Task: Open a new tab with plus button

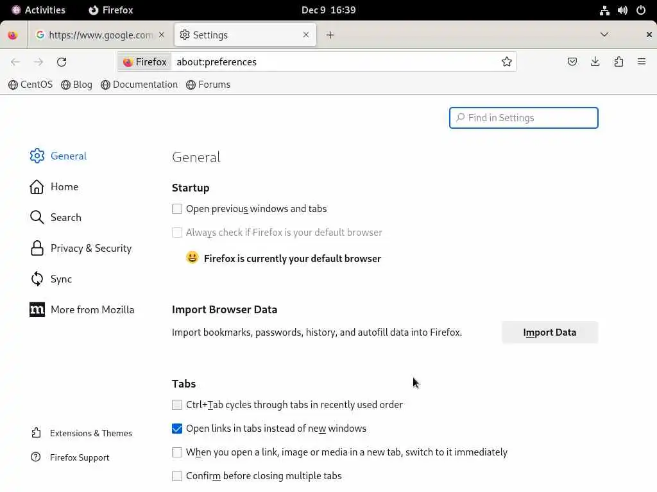Action: point(330,35)
